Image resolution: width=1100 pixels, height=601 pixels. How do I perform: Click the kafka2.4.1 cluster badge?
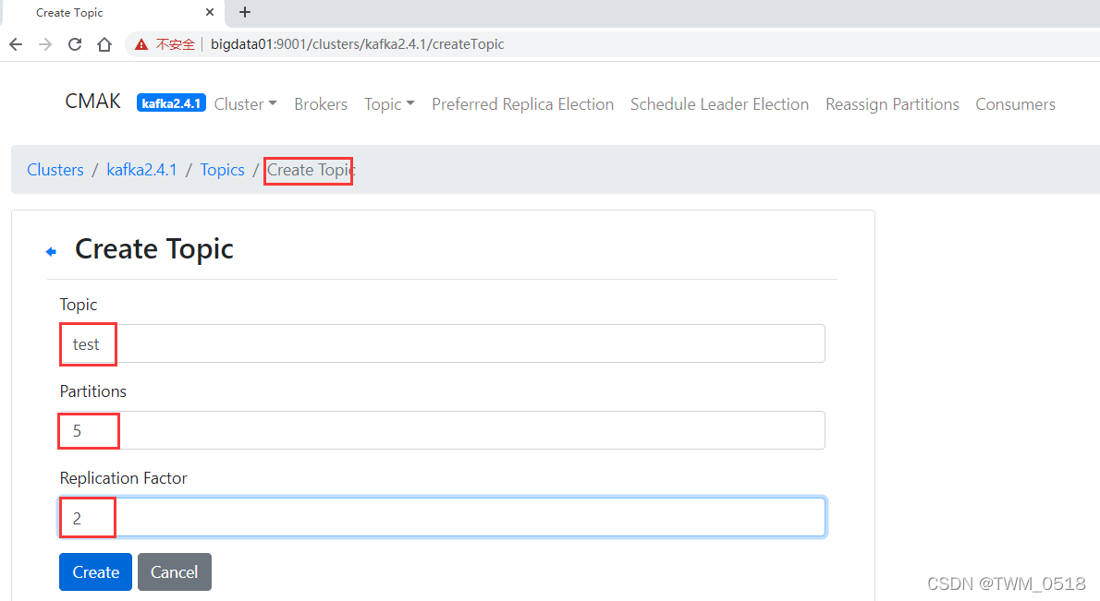[171, 103]
